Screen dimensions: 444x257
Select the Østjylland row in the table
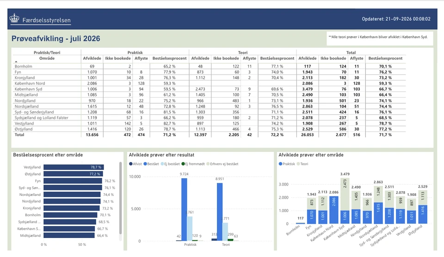209,129
